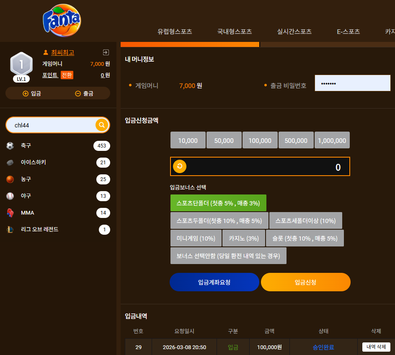
Task: Select the 카지노 (3%) bonus option
Action: coord(244,238)
